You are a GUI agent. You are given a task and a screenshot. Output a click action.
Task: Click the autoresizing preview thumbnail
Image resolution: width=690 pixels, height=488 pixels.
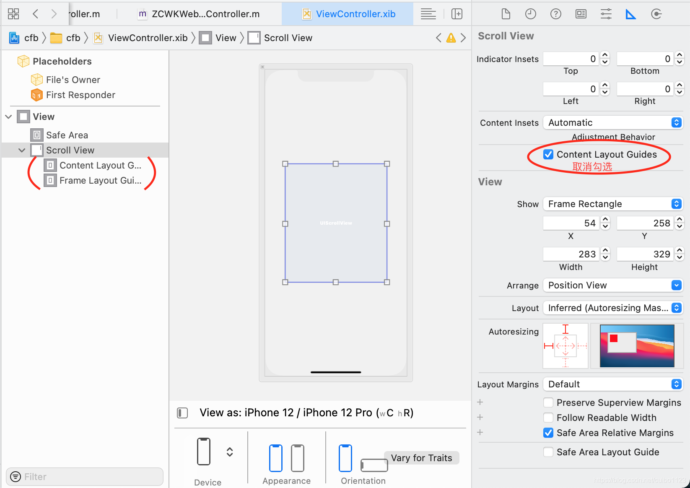(x=637, y=346)
